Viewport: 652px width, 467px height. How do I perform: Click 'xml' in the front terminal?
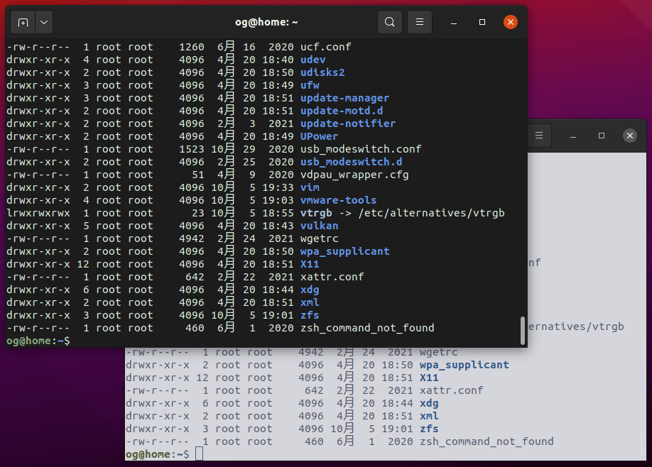[x=310, y=303]
